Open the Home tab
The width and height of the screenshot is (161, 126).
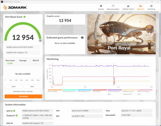[101, 8]
